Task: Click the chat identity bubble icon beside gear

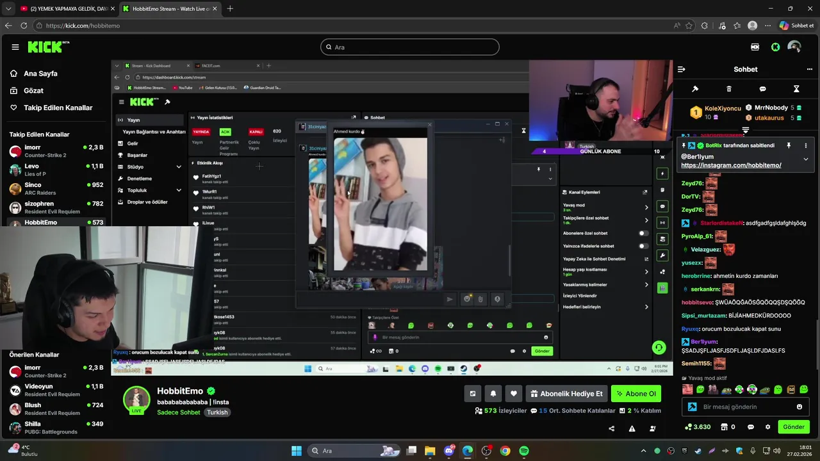Action: [750, 427]
